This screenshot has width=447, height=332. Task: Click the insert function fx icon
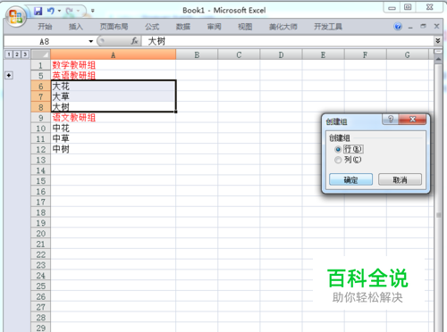134,41
